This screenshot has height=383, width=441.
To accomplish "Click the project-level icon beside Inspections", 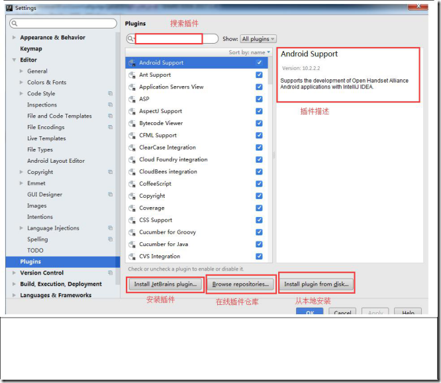I will pos(110,105).
